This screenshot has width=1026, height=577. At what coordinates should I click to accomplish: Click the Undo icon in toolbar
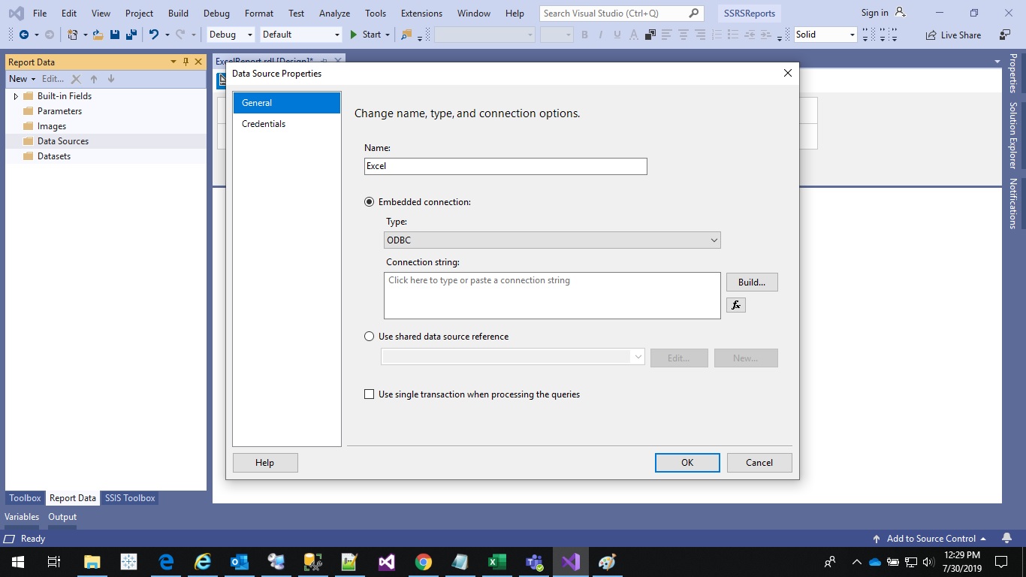154,34
